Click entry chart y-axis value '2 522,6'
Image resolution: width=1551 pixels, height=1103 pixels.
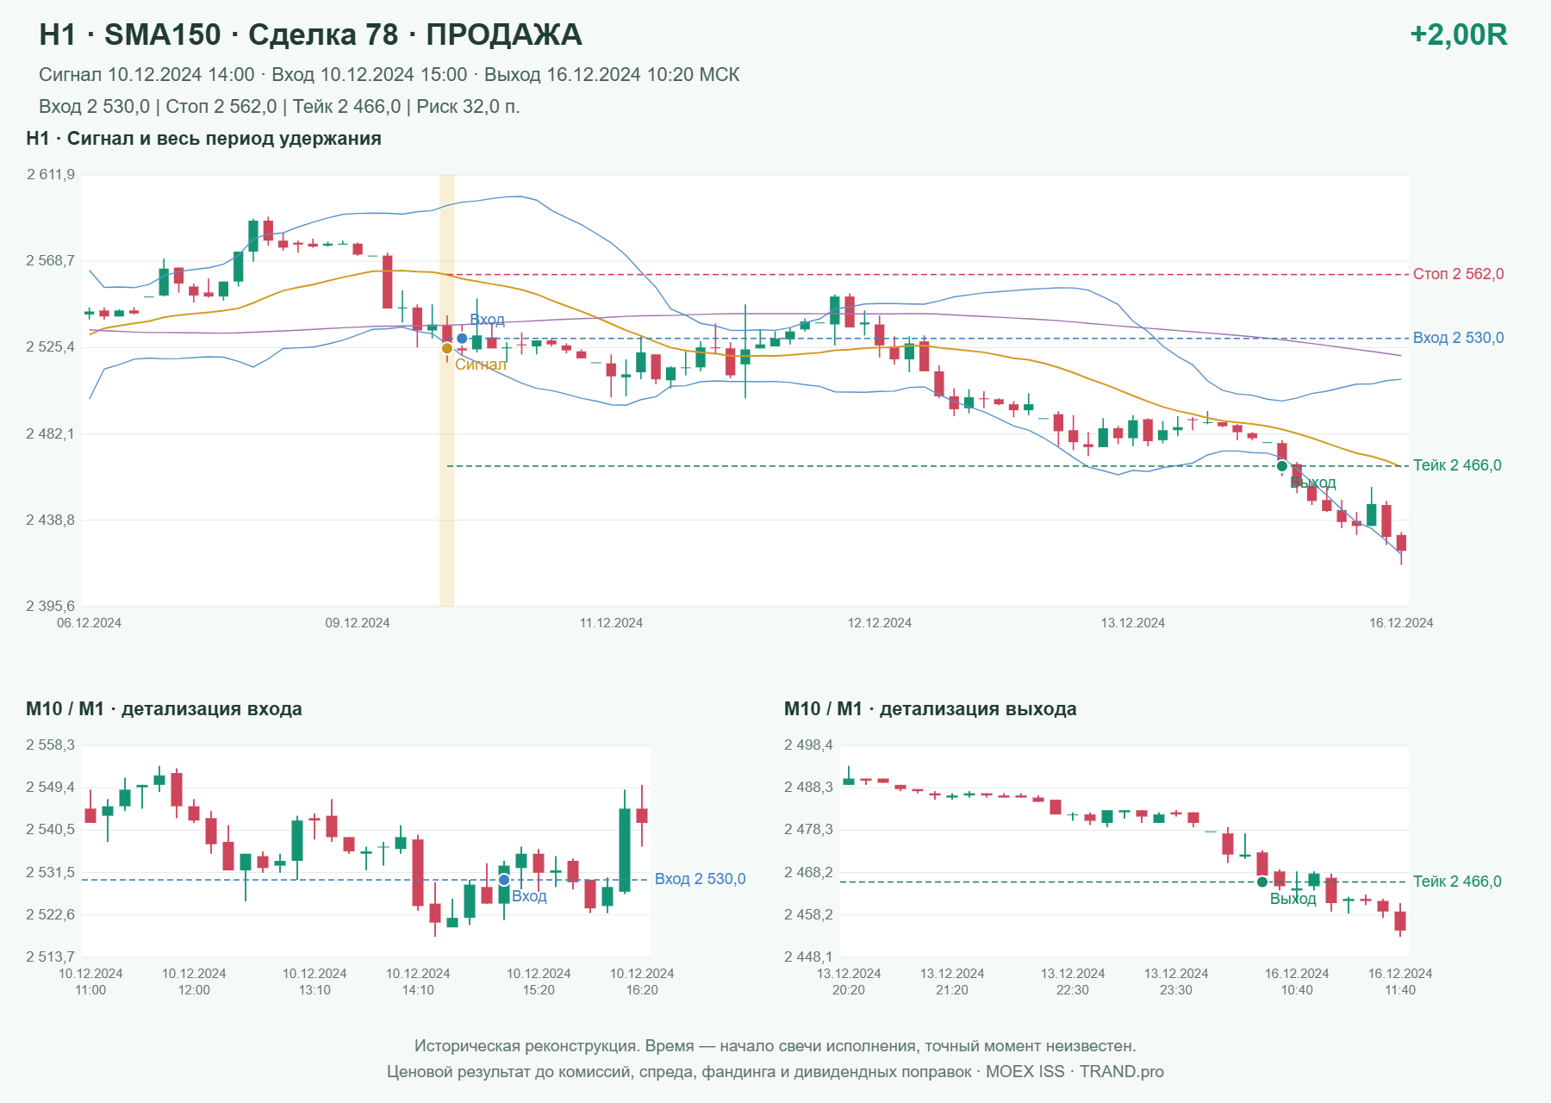coord(51,915)
